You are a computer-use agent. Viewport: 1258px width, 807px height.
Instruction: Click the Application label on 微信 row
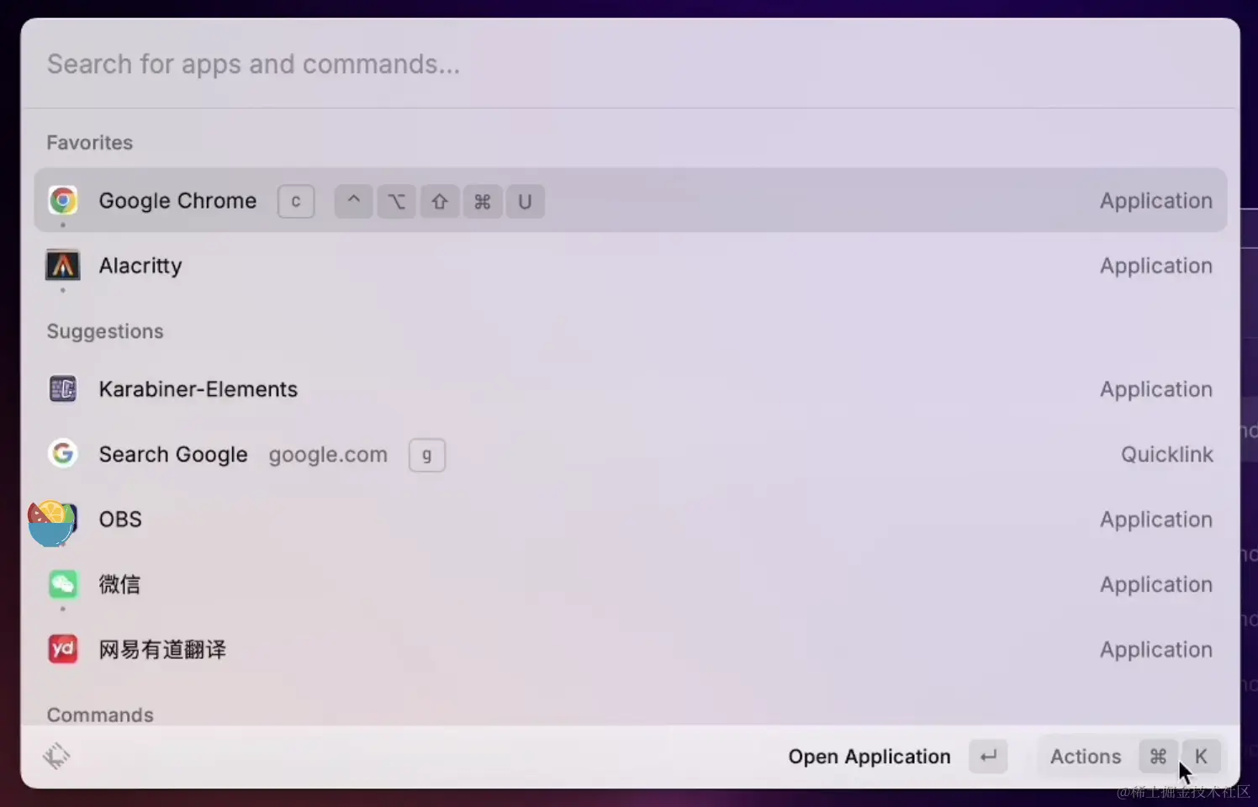point(1156,584)
